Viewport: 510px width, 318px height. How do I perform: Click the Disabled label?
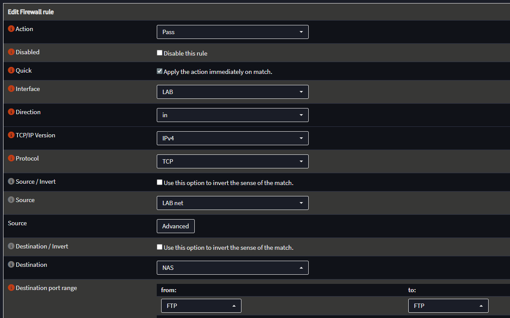[28, 52]
